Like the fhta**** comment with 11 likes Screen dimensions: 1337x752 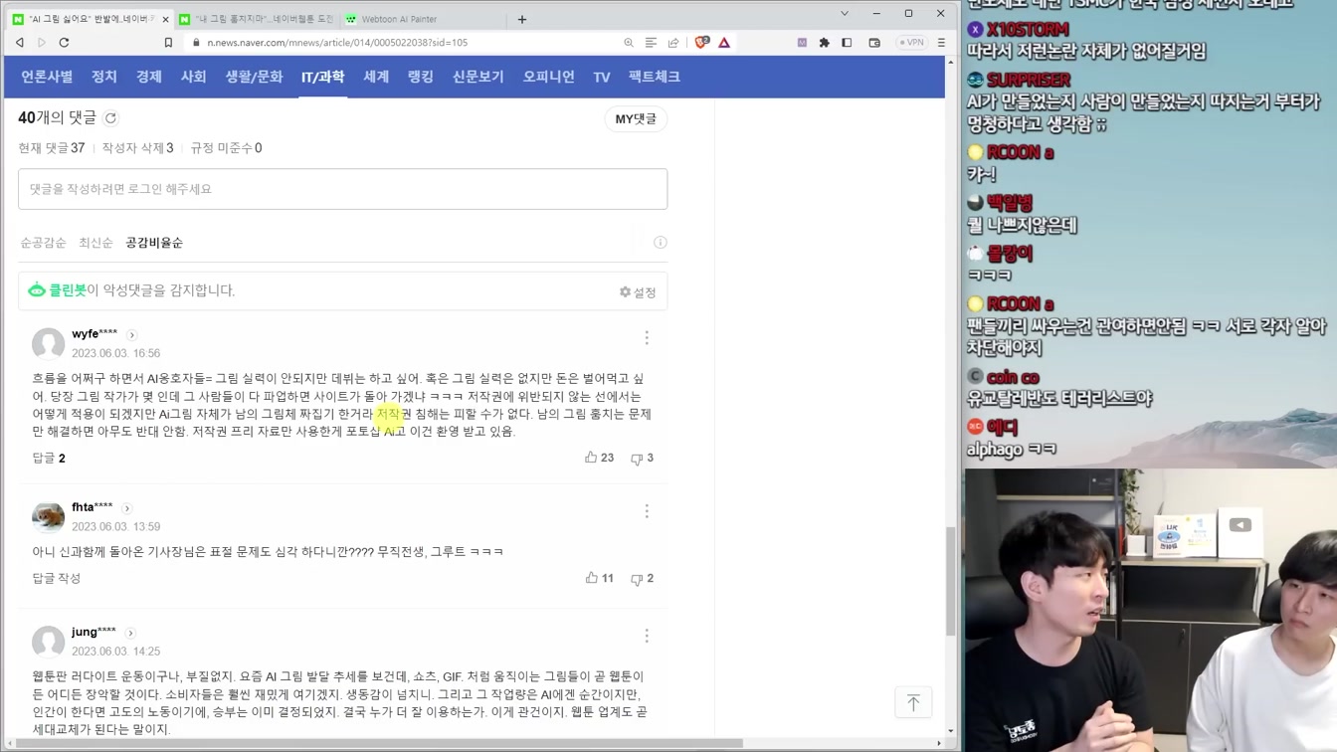(x=599, y=578)
